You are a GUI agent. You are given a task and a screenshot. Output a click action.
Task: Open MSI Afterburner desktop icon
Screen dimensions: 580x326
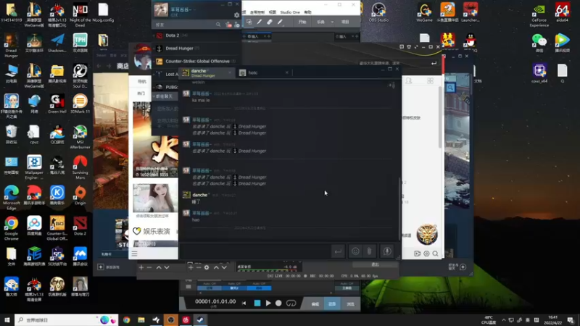pyautogui.click(x=80, y=138)
